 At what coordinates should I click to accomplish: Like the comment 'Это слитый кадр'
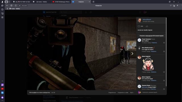click(164, 80)
